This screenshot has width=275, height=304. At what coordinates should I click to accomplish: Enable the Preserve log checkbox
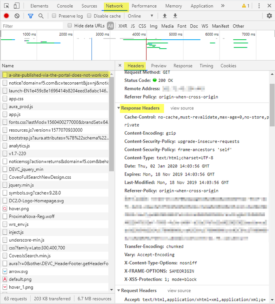pyautogui.click(x=54, y=16)
